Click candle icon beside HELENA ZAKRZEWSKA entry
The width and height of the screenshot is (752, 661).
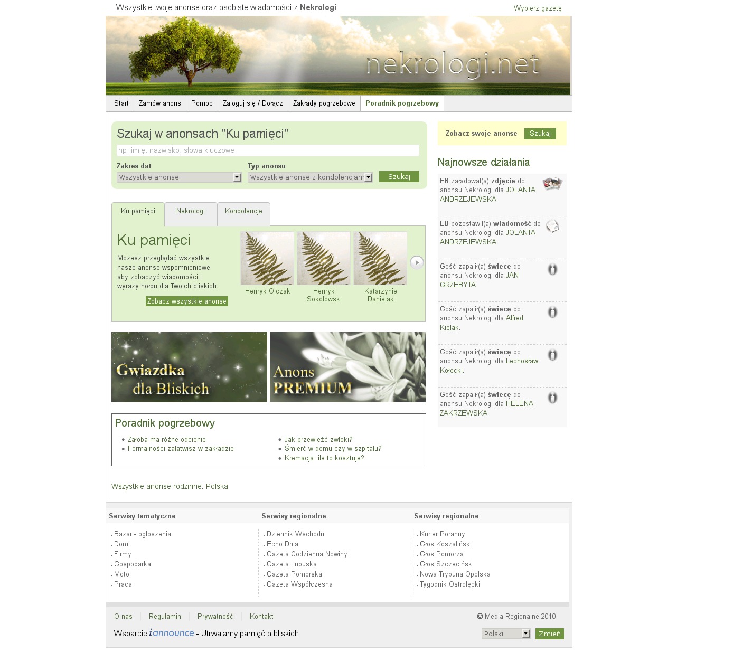[x=552, y=398]
